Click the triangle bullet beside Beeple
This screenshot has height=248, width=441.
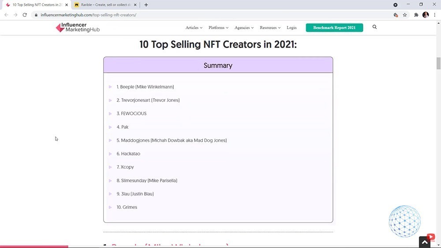[110, 87]
